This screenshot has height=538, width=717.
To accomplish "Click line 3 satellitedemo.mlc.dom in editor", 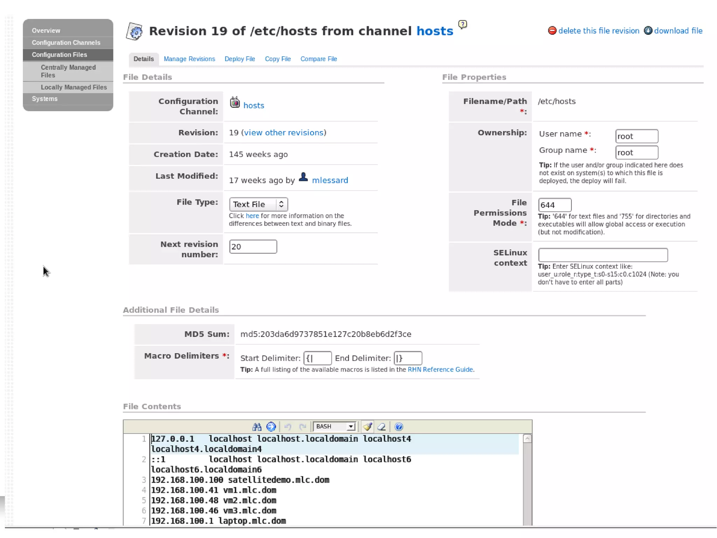I will coord(240,480).
